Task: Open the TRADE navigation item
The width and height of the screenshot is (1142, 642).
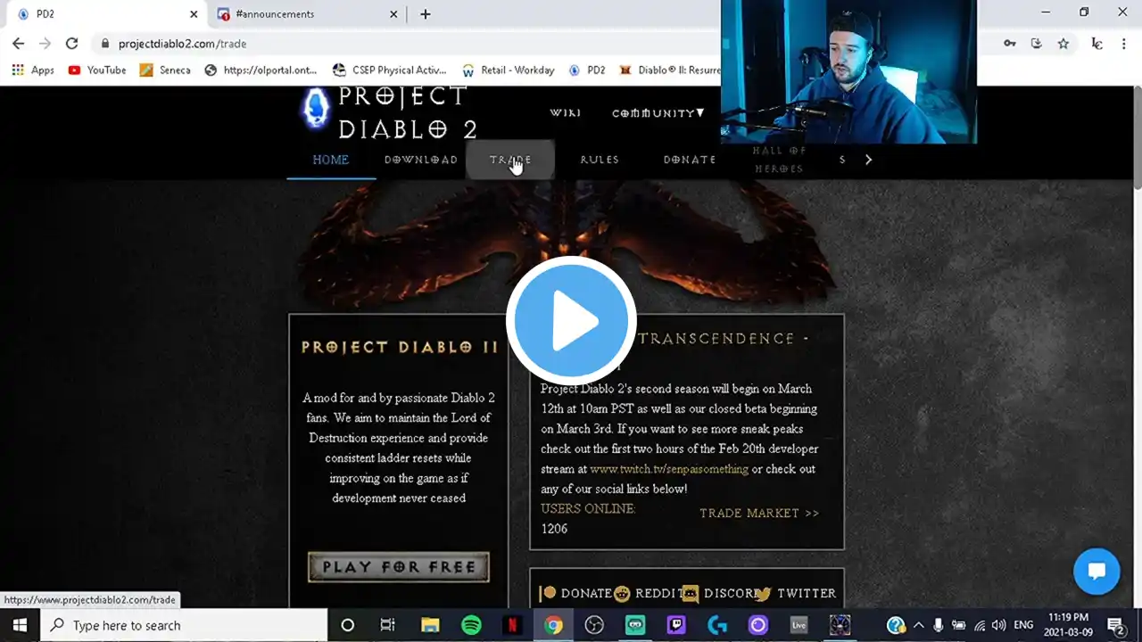Action: click(x=510, y=160)
